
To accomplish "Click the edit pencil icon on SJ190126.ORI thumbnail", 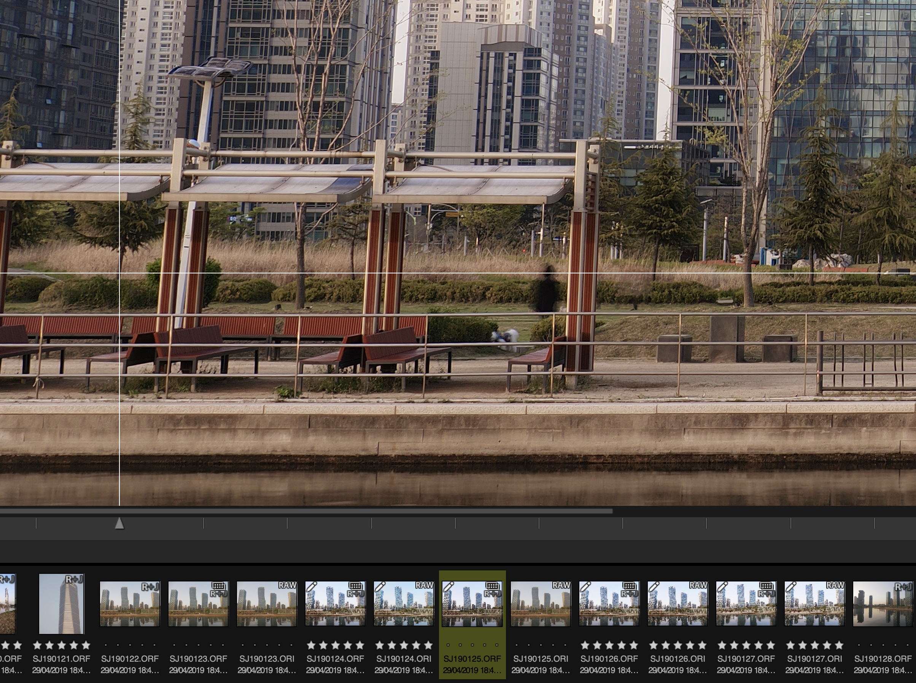I will 654,586.
